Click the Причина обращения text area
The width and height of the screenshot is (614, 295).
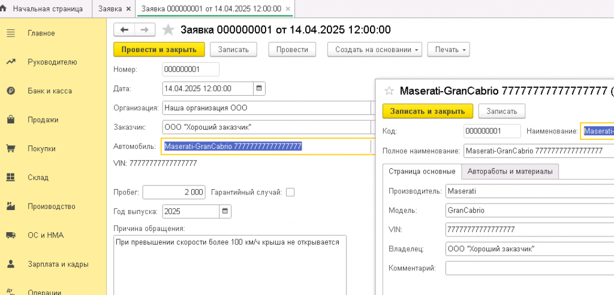coord(230,265)
